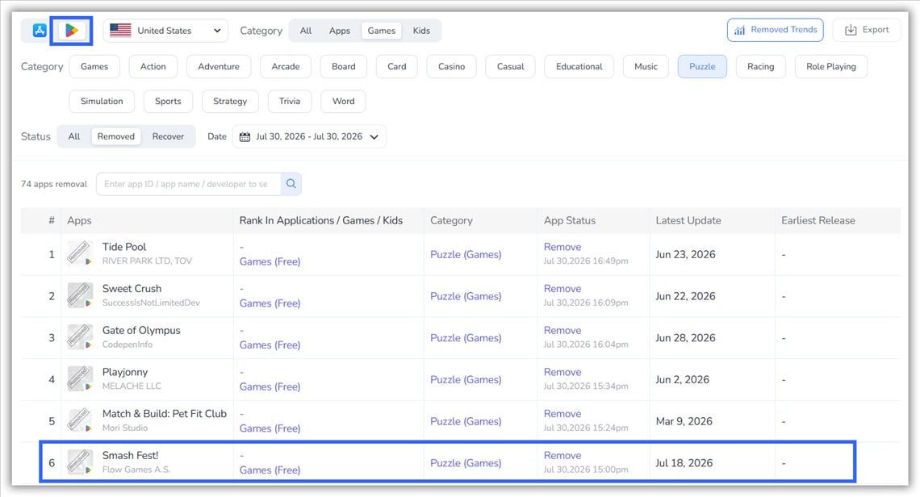Open the Smash Fest! app icon
This screenshot has height=497, width=920.
[80, 461]
